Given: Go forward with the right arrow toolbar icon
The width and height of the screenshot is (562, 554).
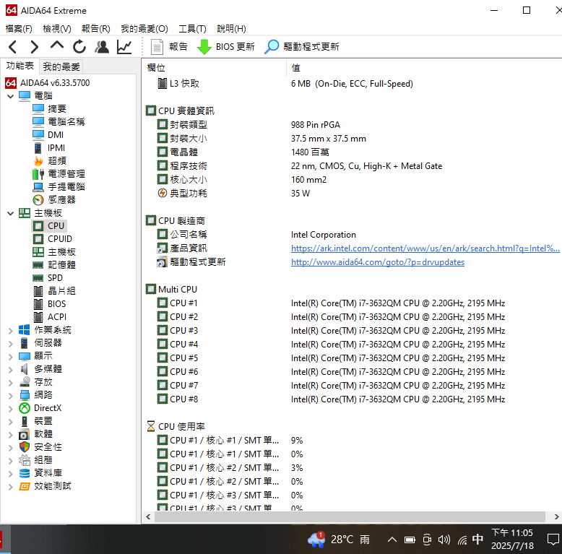Looking at the screenshot, I should tap(34, 47).
